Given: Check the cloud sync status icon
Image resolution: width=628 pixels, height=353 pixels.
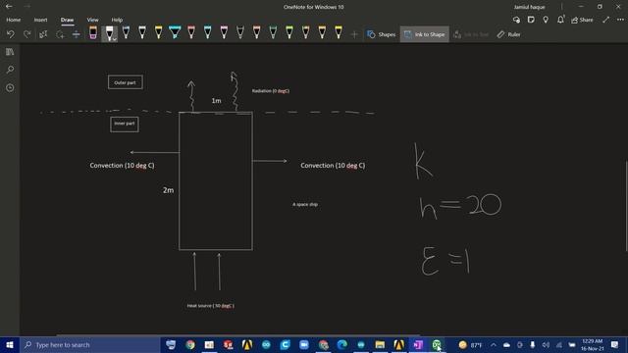Looking at the screenshot, I should click(516, 20).
